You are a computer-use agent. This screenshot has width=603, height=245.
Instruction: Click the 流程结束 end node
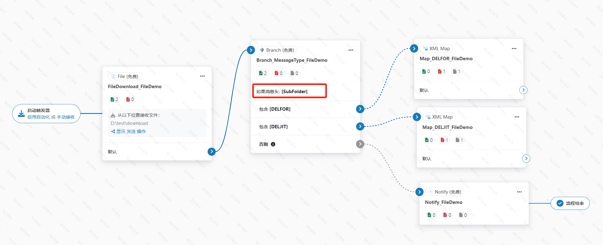point(570,203)
